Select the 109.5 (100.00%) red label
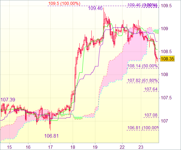Image resolution: width=181 pixels, height=150 pixels. (64, 3)
